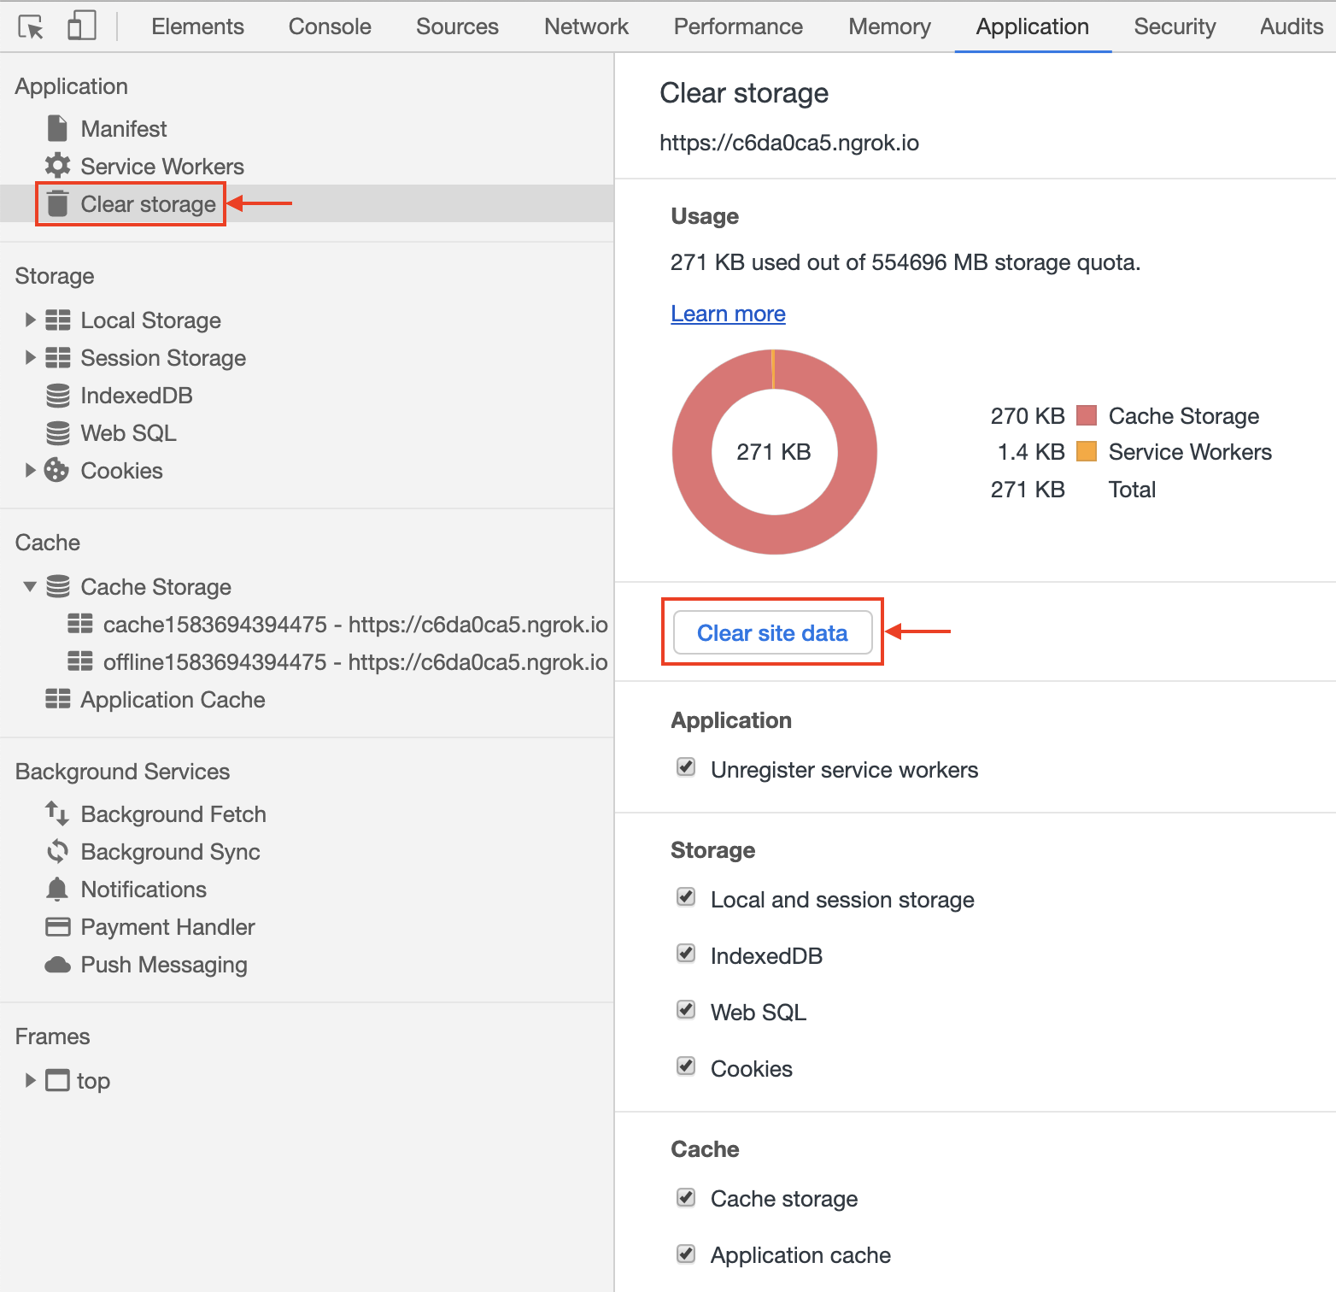
Task: Open Manifest via its document icon
Action: point(56,128)
